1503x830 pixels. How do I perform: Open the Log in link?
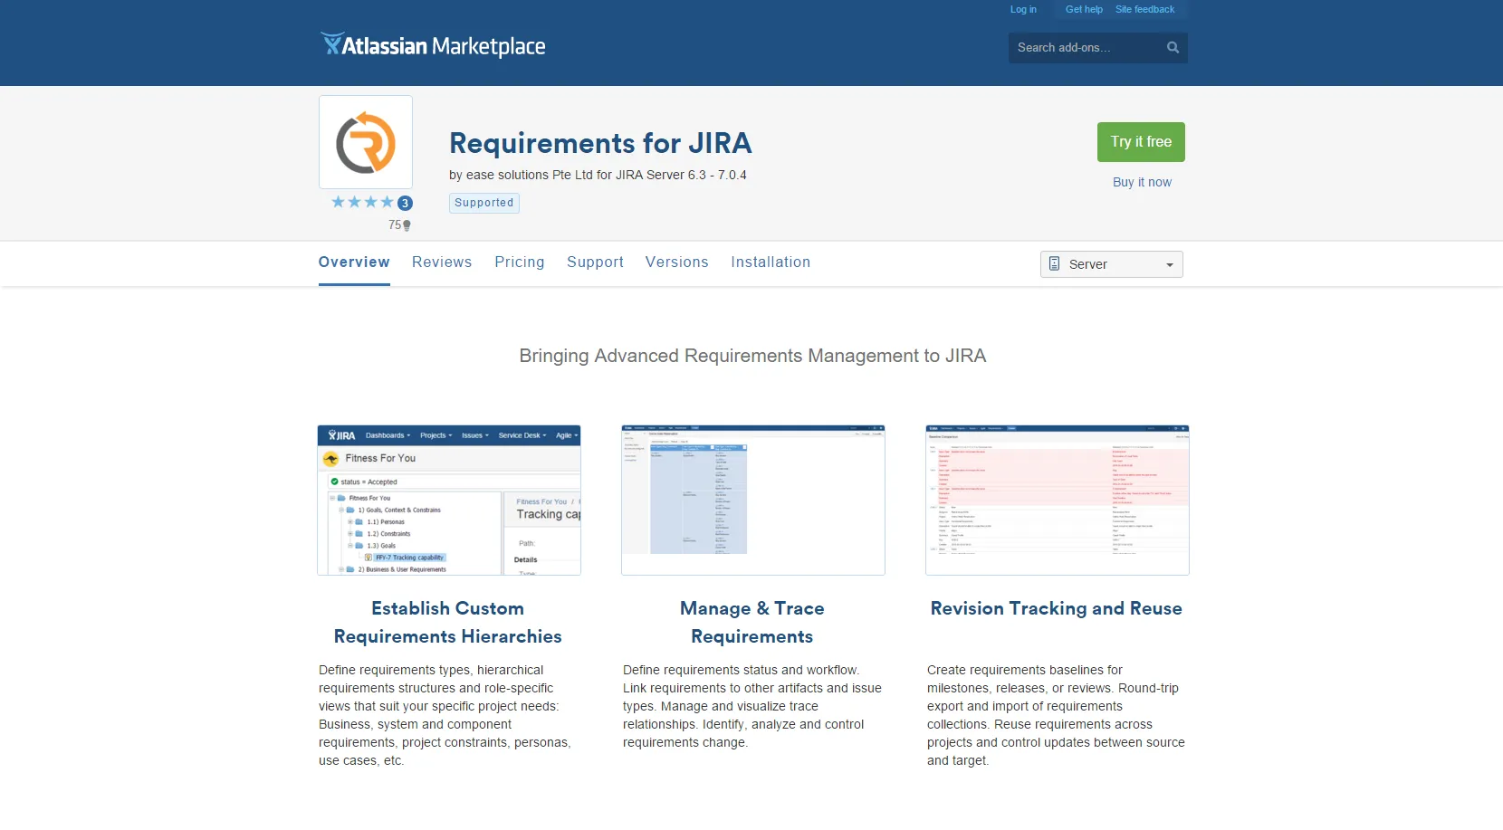(x=1023, y=9)
